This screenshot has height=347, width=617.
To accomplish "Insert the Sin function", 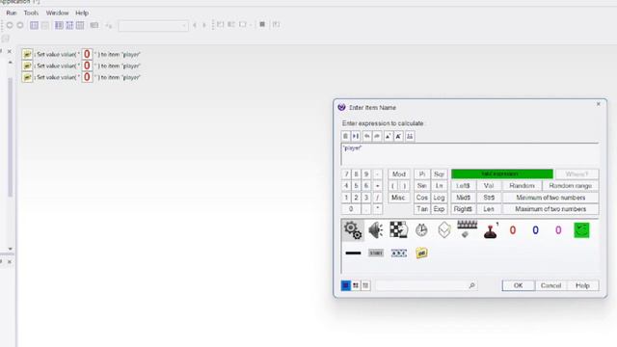I will (x=422, y=186).
